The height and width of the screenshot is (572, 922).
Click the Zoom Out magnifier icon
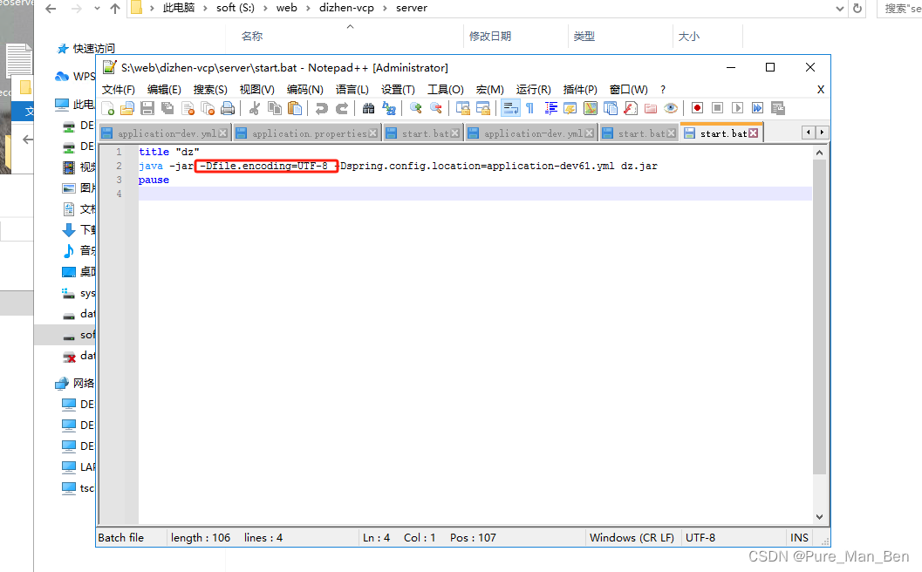436,108
